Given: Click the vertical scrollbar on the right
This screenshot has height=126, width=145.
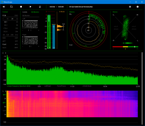Looking at the screenshot, I should click(142, 89).
